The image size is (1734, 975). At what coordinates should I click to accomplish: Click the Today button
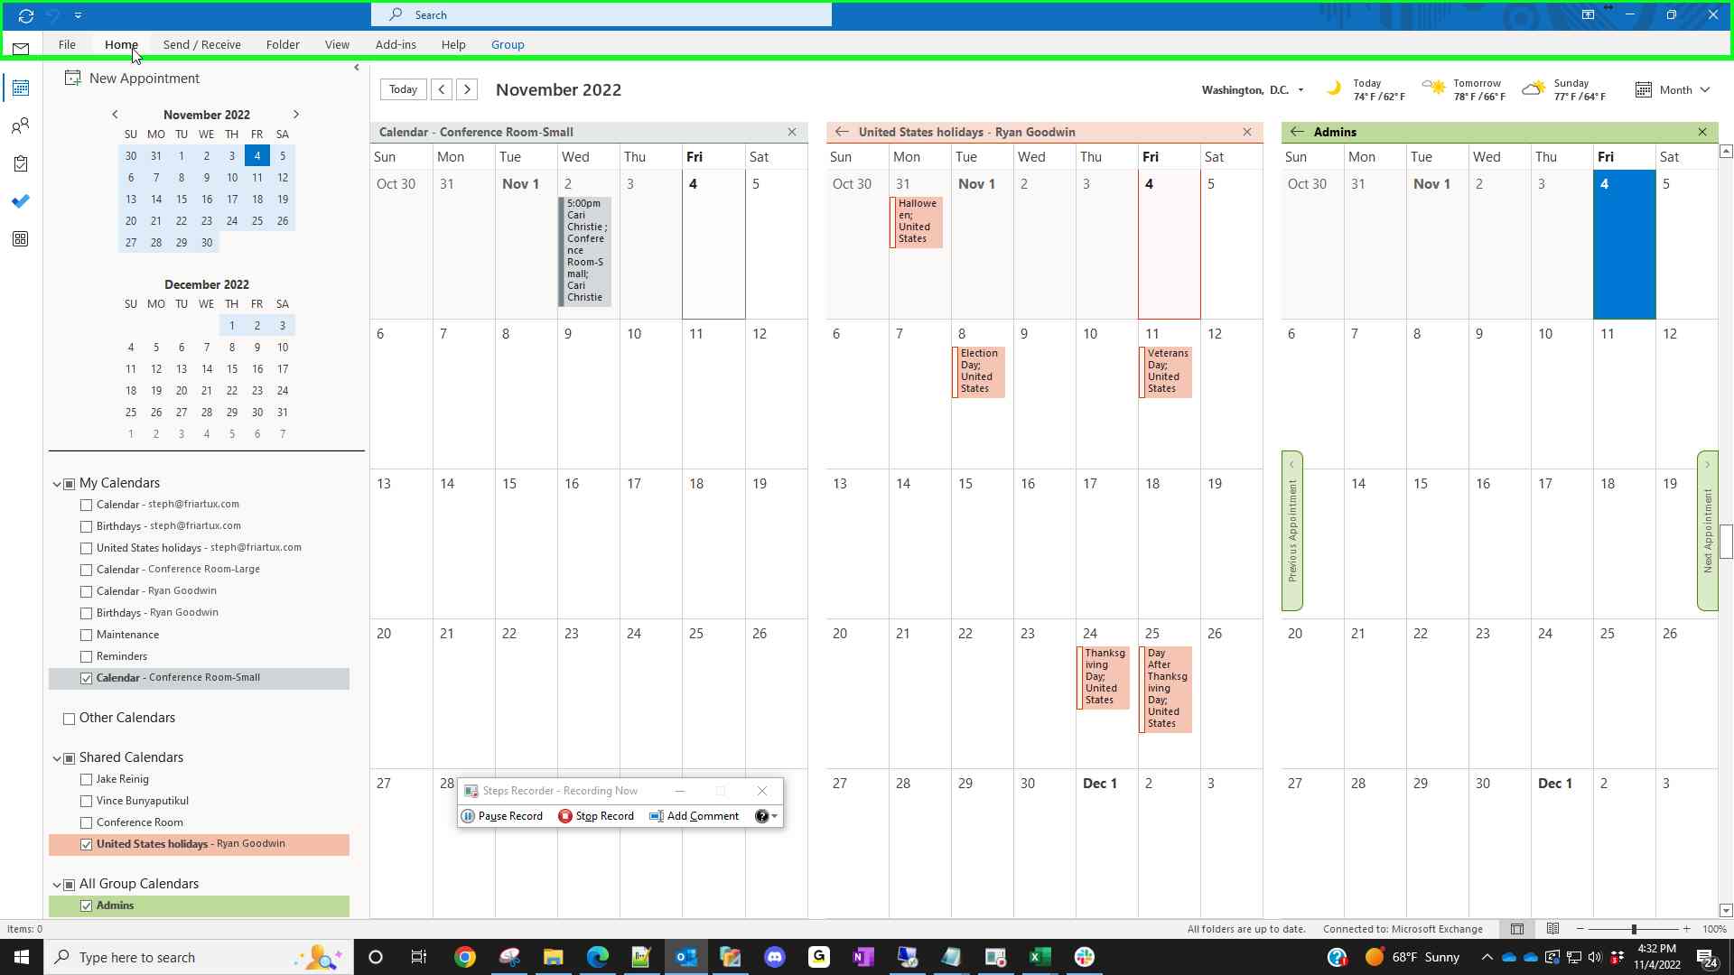click(x=403, y=89)
